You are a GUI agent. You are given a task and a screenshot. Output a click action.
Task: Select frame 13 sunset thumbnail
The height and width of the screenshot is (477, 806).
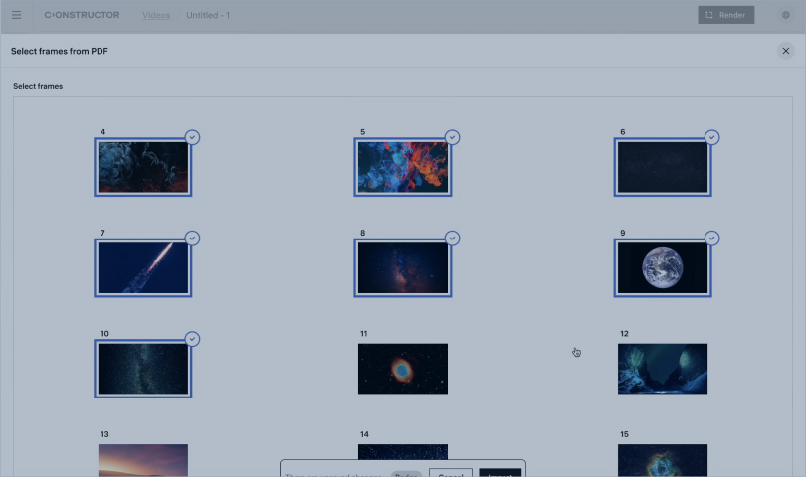143,460
